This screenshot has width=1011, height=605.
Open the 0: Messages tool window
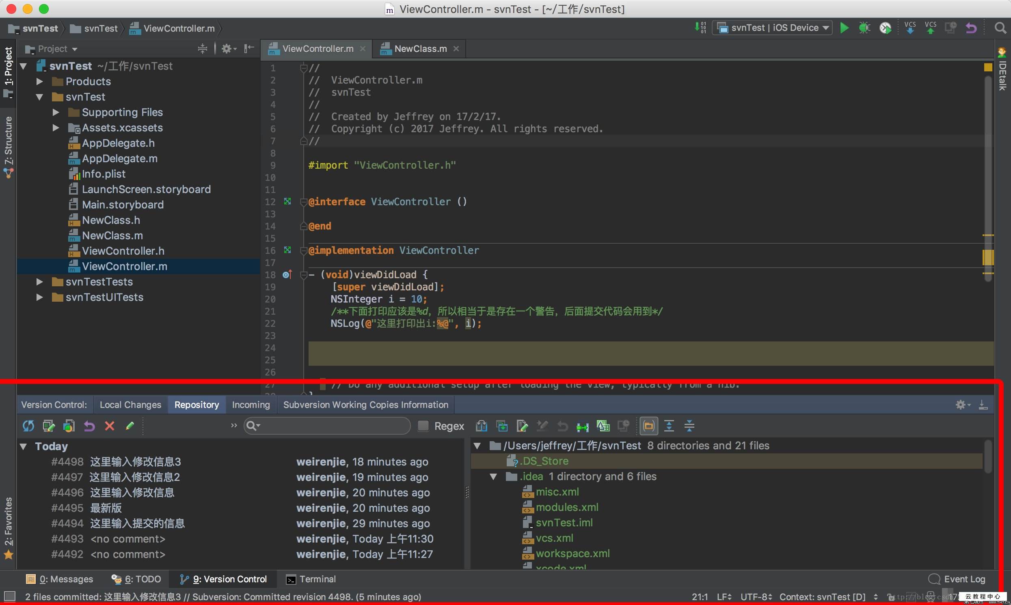[60, 579]
